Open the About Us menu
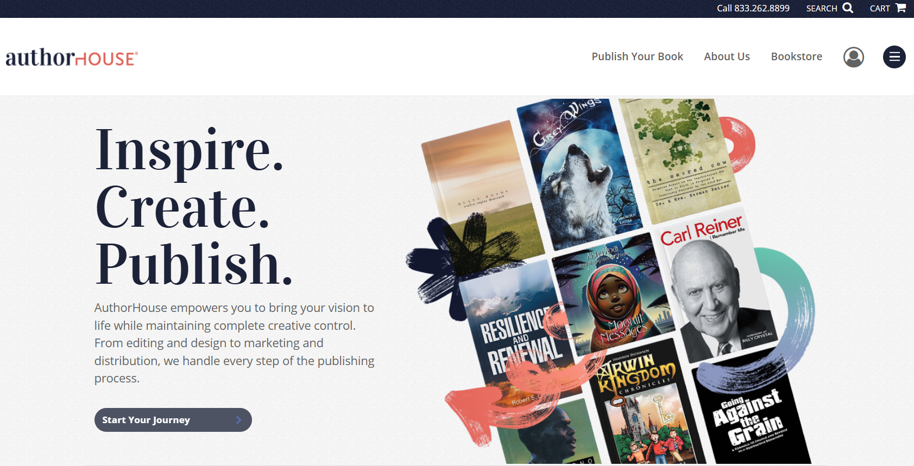 coord(727,56)
